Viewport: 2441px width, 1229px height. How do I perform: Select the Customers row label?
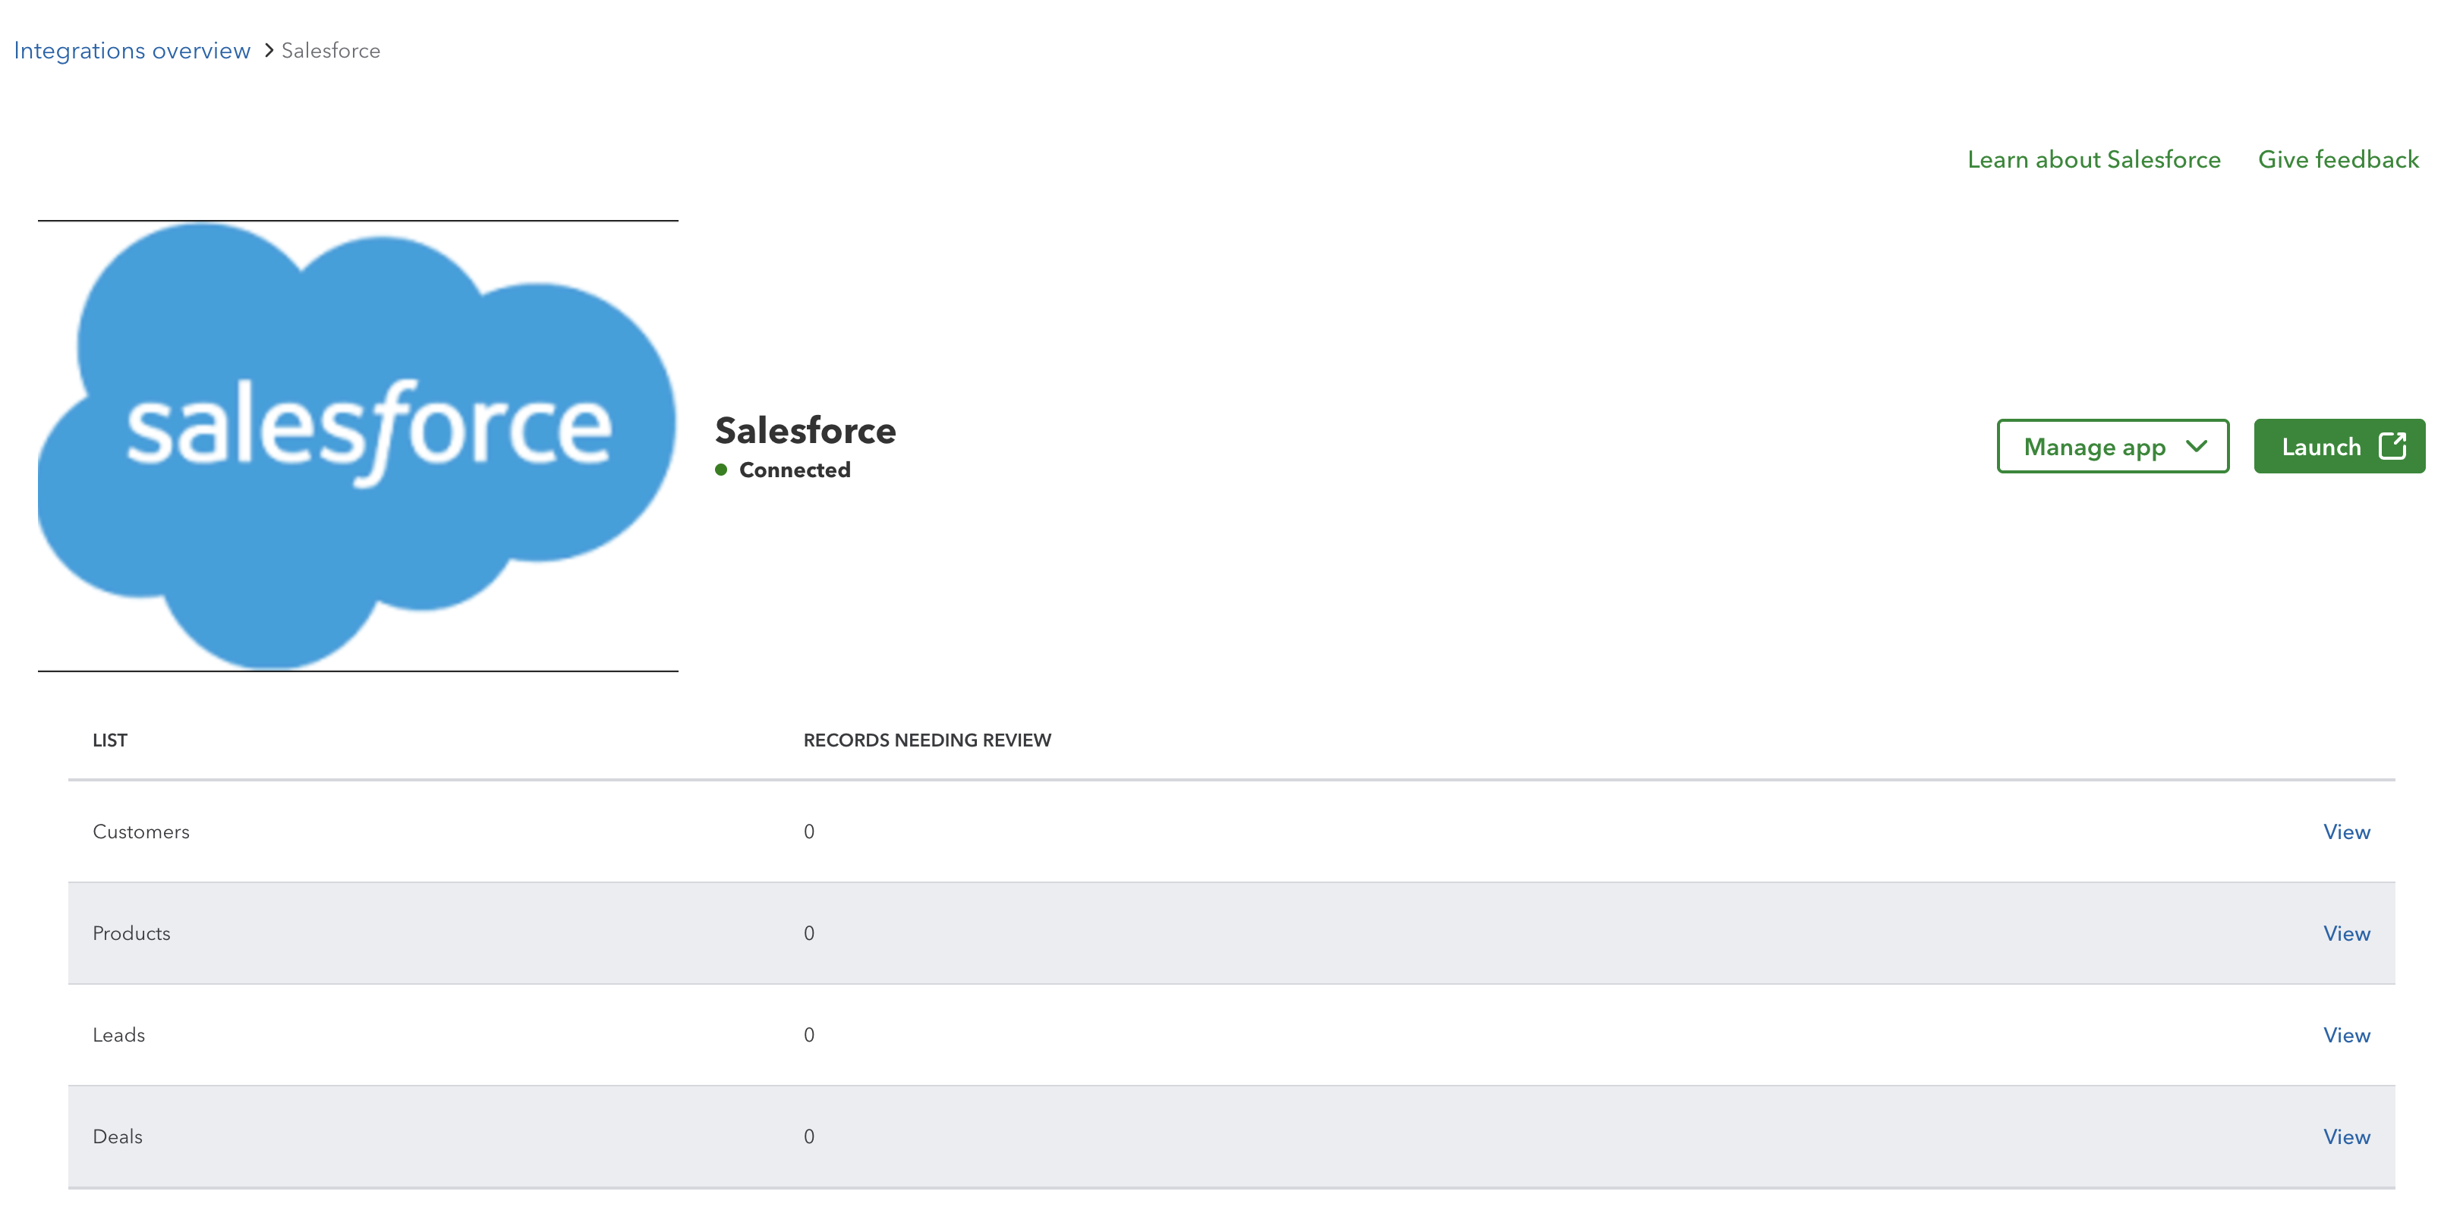(141, 831)
